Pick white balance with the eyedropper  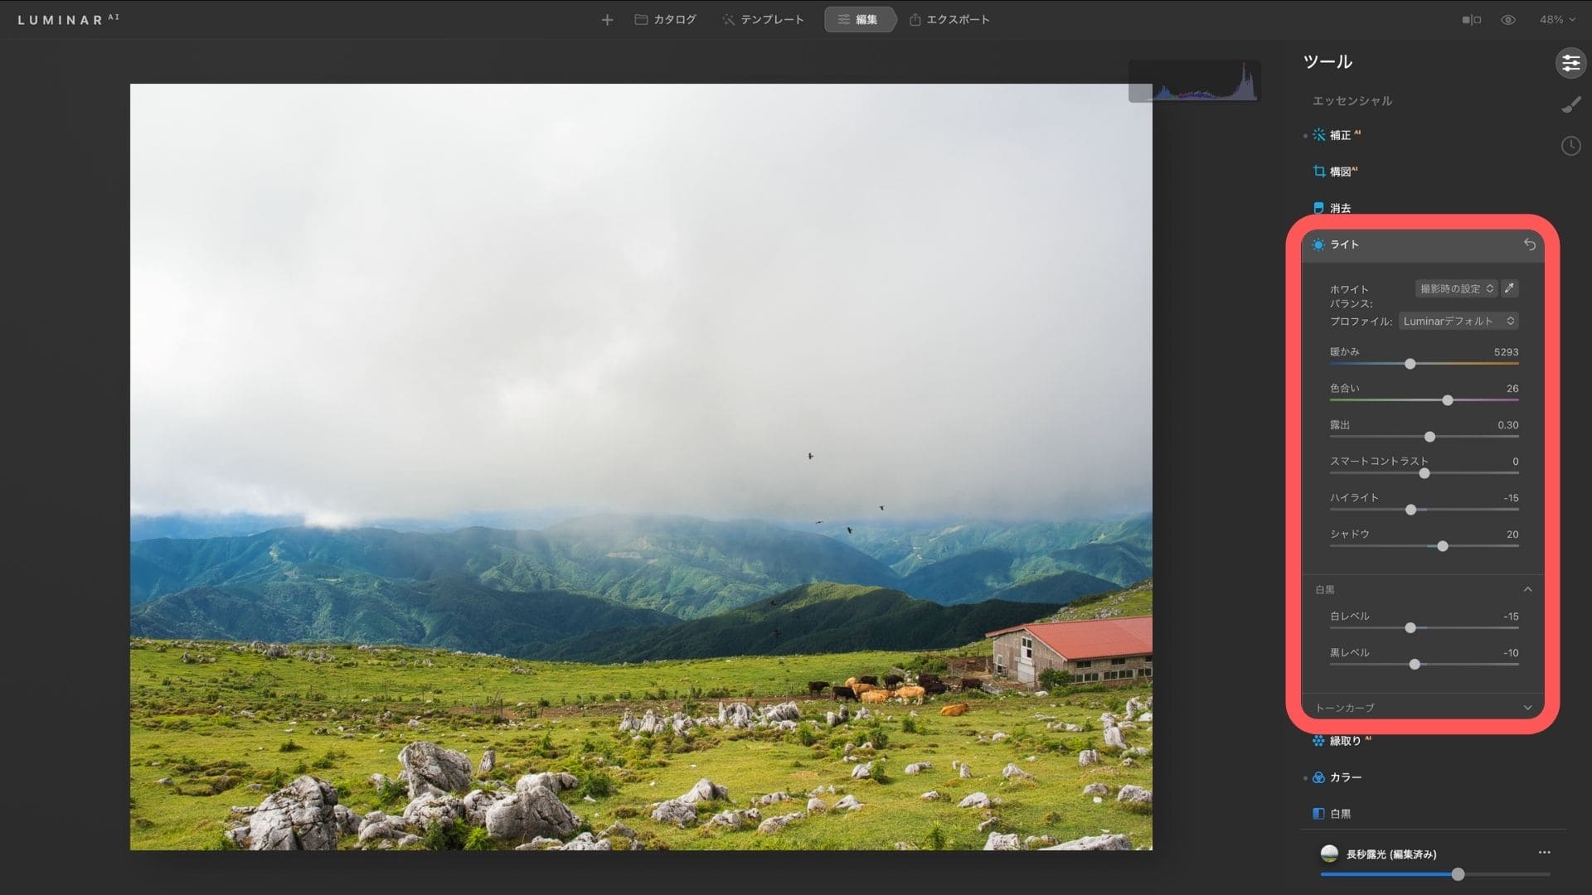(x=1510, y=288)
